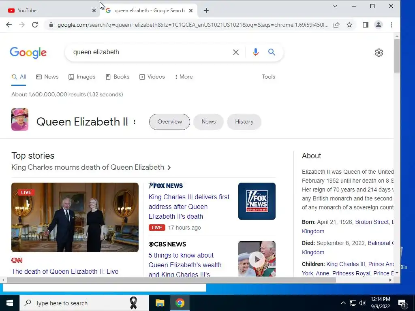Click the horizontal scrollbar thumb
Screen dimensions: 415x311
(x=171, y=280)
